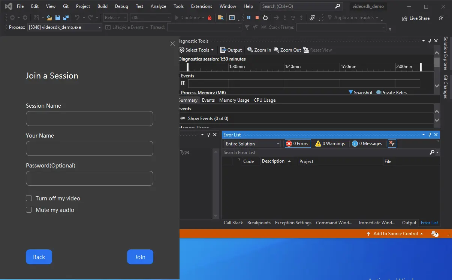Click inside the Session Name field

click(89, 119)
